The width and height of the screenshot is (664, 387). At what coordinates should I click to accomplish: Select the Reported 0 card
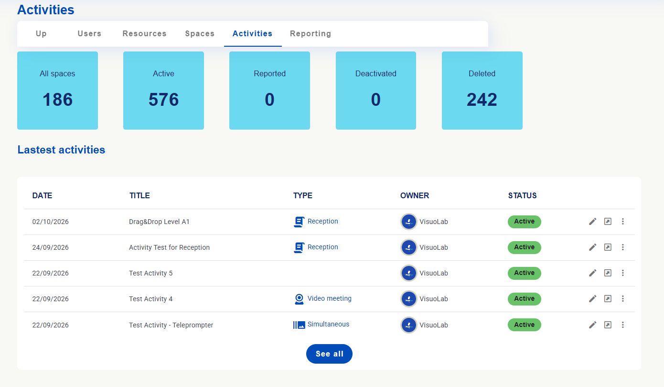click(269, 91)
